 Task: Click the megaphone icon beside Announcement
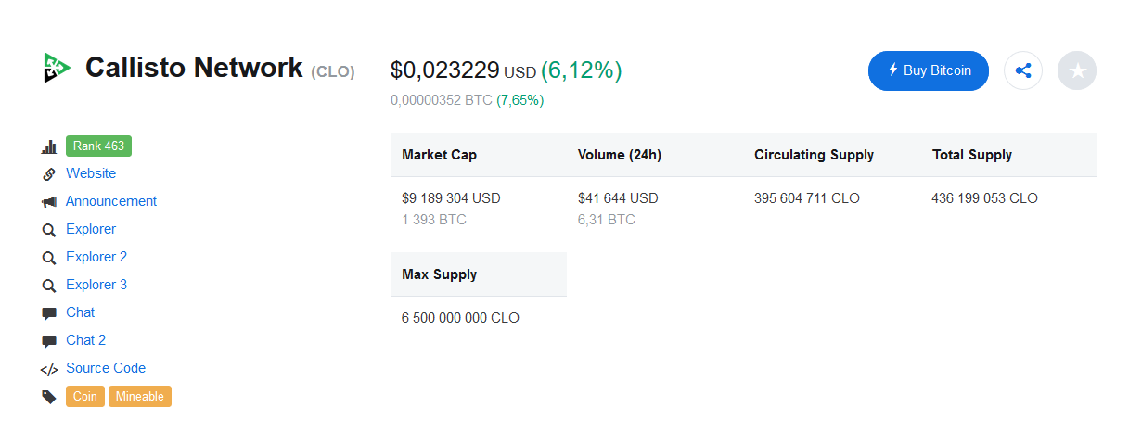(49, 202)
